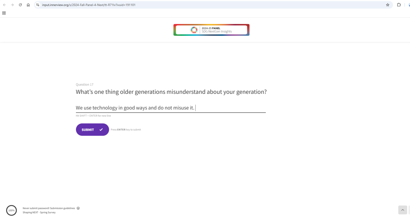The width and height of the screenshot is (410, 219).
Task: Click the info icon beside Submission guidelines
Action: tap(78, 208)
